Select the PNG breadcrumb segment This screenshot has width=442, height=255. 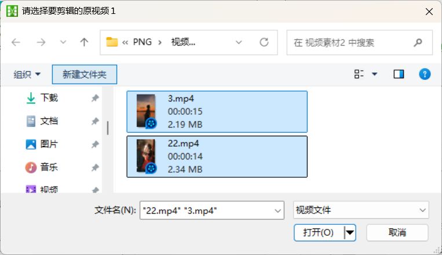143,42
